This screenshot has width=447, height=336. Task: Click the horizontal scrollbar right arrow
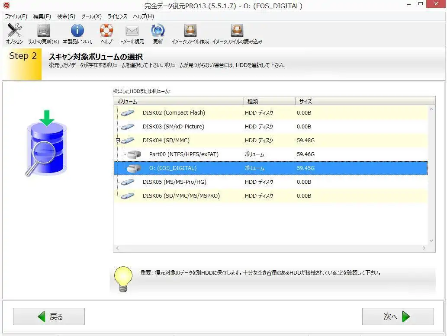point(424,249)
